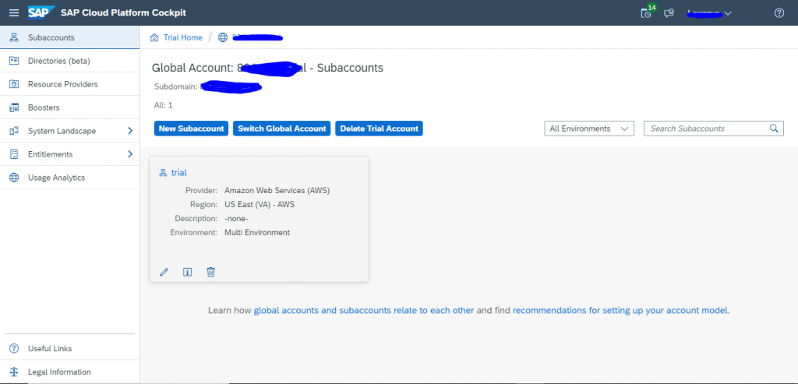This screenshot has width=798, height=384.
Task: Open the help question mark icon
Action: pyautogui.click(x=779, y=13)
